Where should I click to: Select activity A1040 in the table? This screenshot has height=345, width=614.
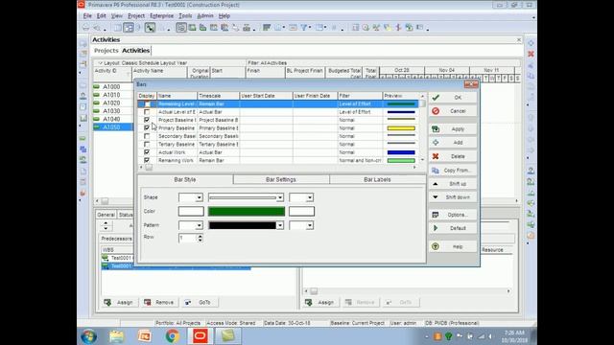pyautogui.click(x=111, y=119)
